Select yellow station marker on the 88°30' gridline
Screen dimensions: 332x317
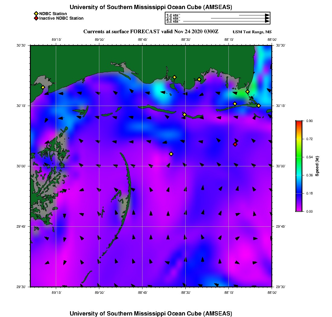tap(185, 114)
